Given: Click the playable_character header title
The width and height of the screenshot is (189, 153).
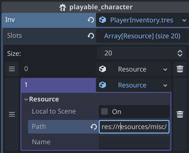Looking at the screenshot, I should 101,7.
